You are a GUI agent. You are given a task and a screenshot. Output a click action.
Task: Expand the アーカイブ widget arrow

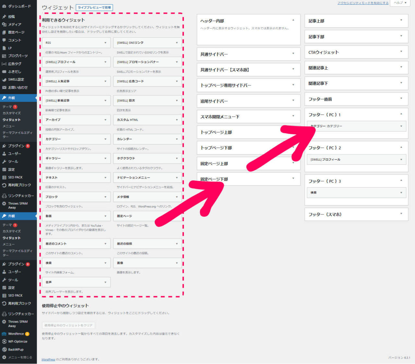[x=105, y=120]
